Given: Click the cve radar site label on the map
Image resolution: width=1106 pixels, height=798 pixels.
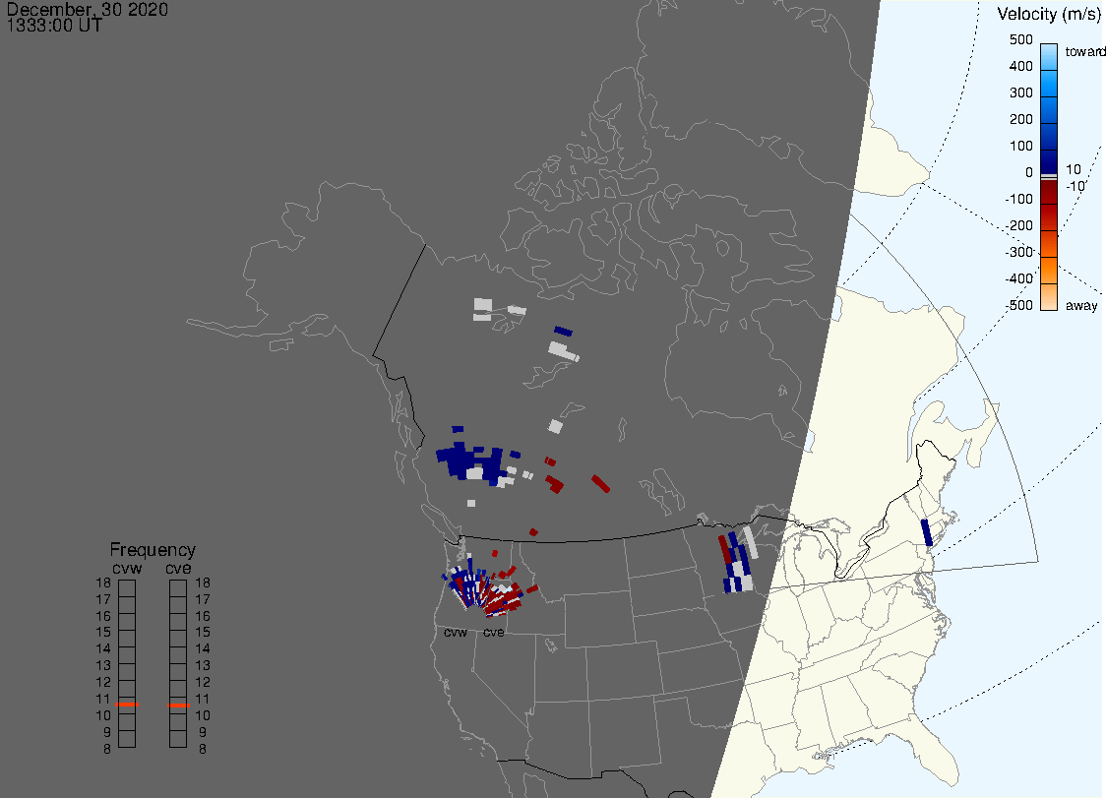Looking at the screenshot, I should click(494, 632).
